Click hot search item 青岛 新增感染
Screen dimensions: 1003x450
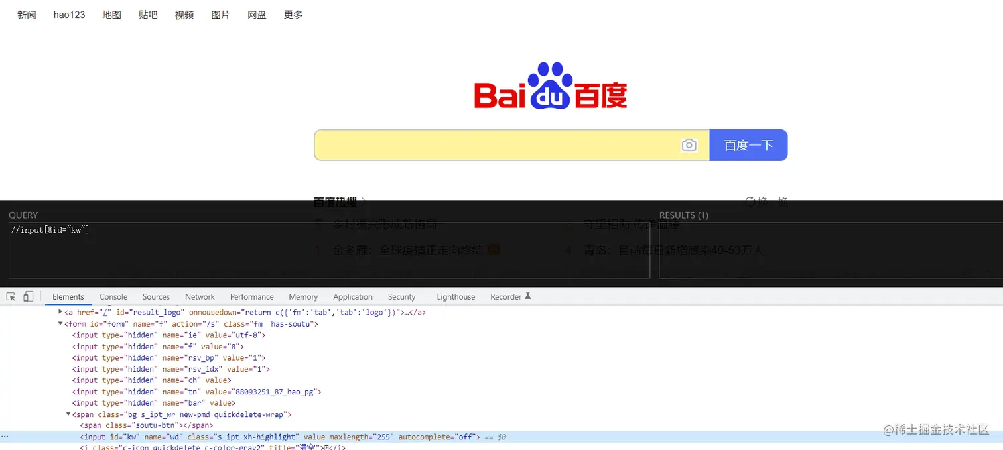[x=673, y=251]
